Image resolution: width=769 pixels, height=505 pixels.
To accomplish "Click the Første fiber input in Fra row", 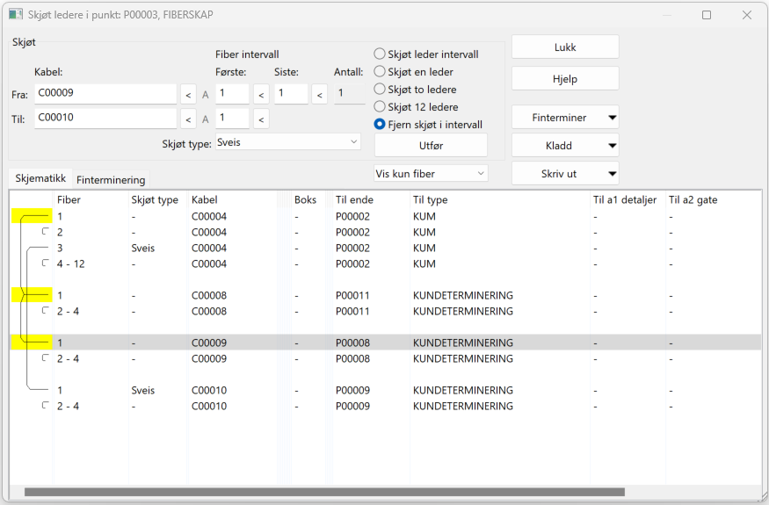I will coord(233,94).
